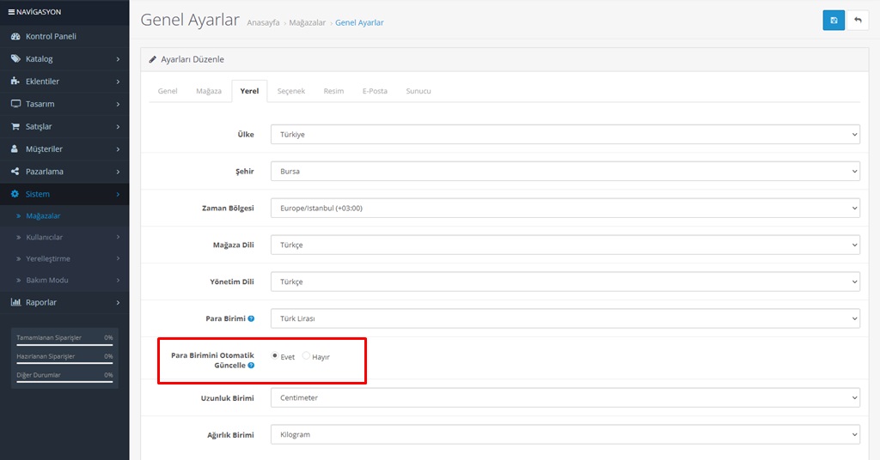Open the Yönetim Dili dropdown
This screenshot has height=460, width=880.
click(x=565, y=281)
